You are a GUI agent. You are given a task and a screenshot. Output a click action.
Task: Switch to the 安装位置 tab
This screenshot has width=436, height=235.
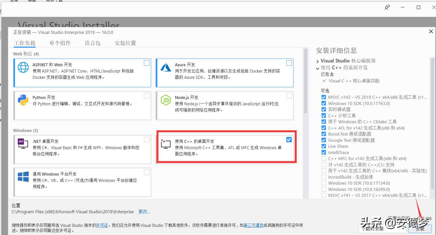pyautogui.click(x=125, y=43)
